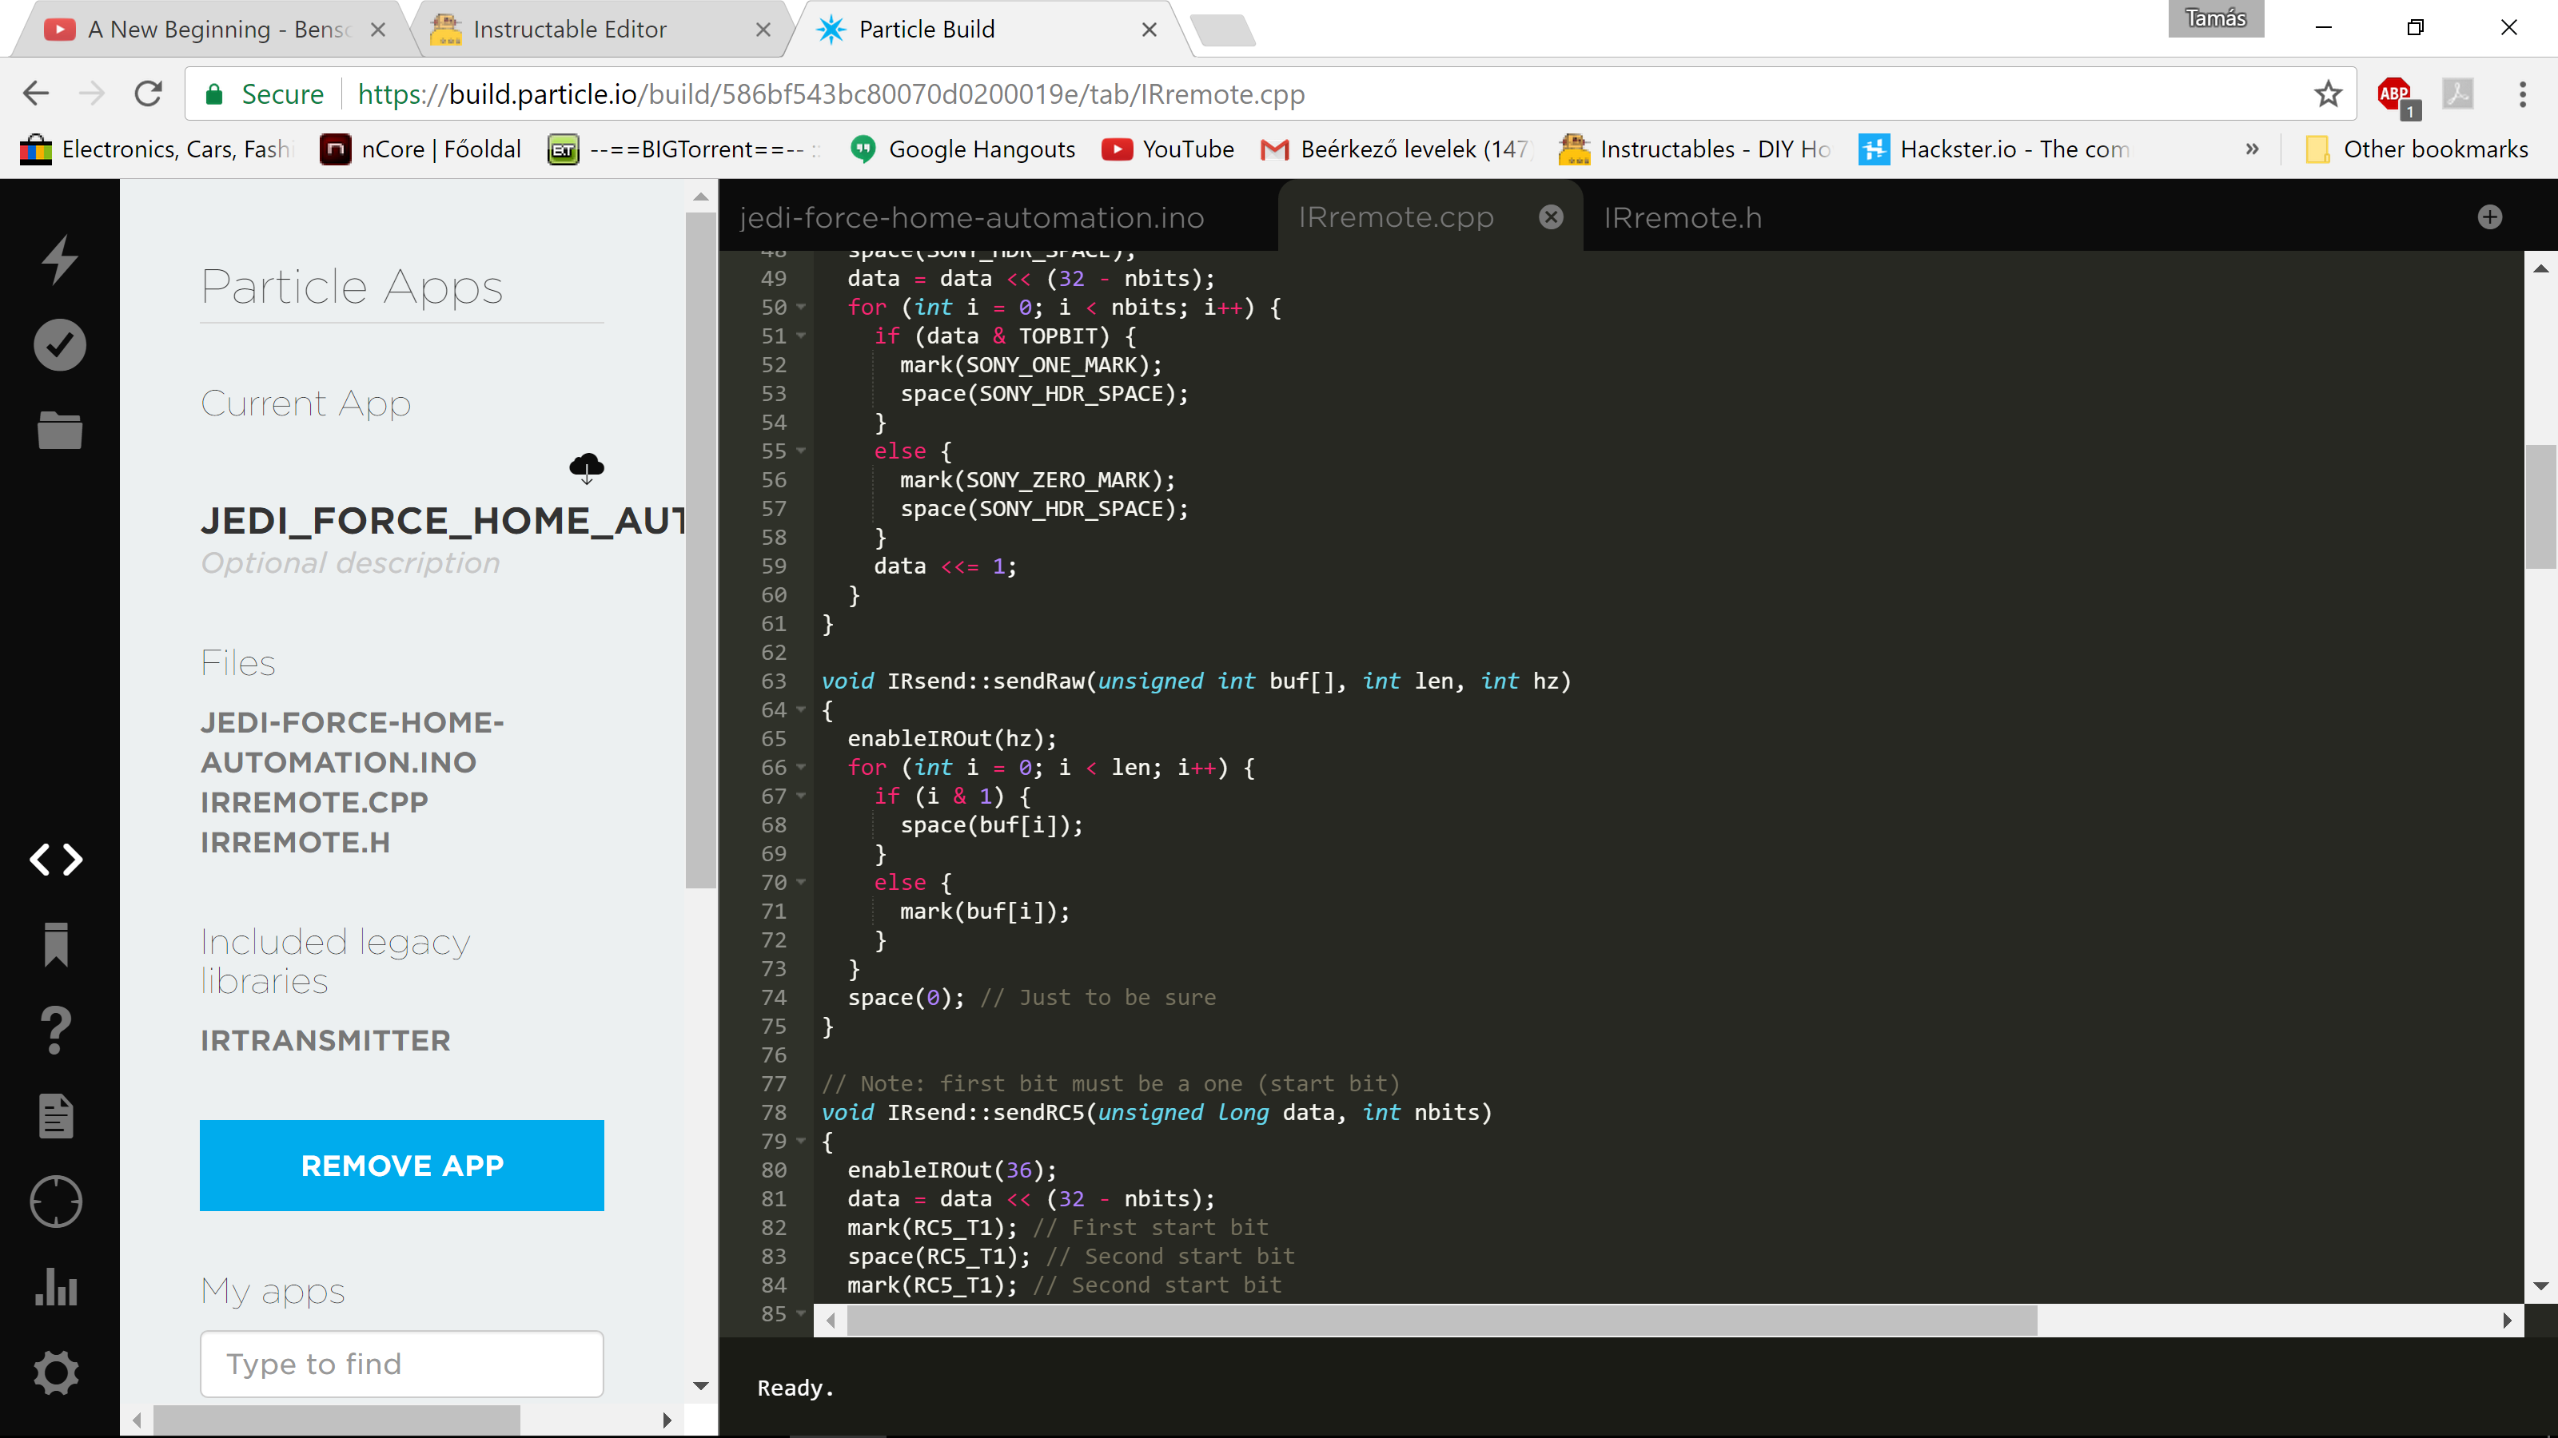Open the IRREMOTE.H file link
Image resolution: width=2558 pixels, height=1438 pixels.
[295, 843]
